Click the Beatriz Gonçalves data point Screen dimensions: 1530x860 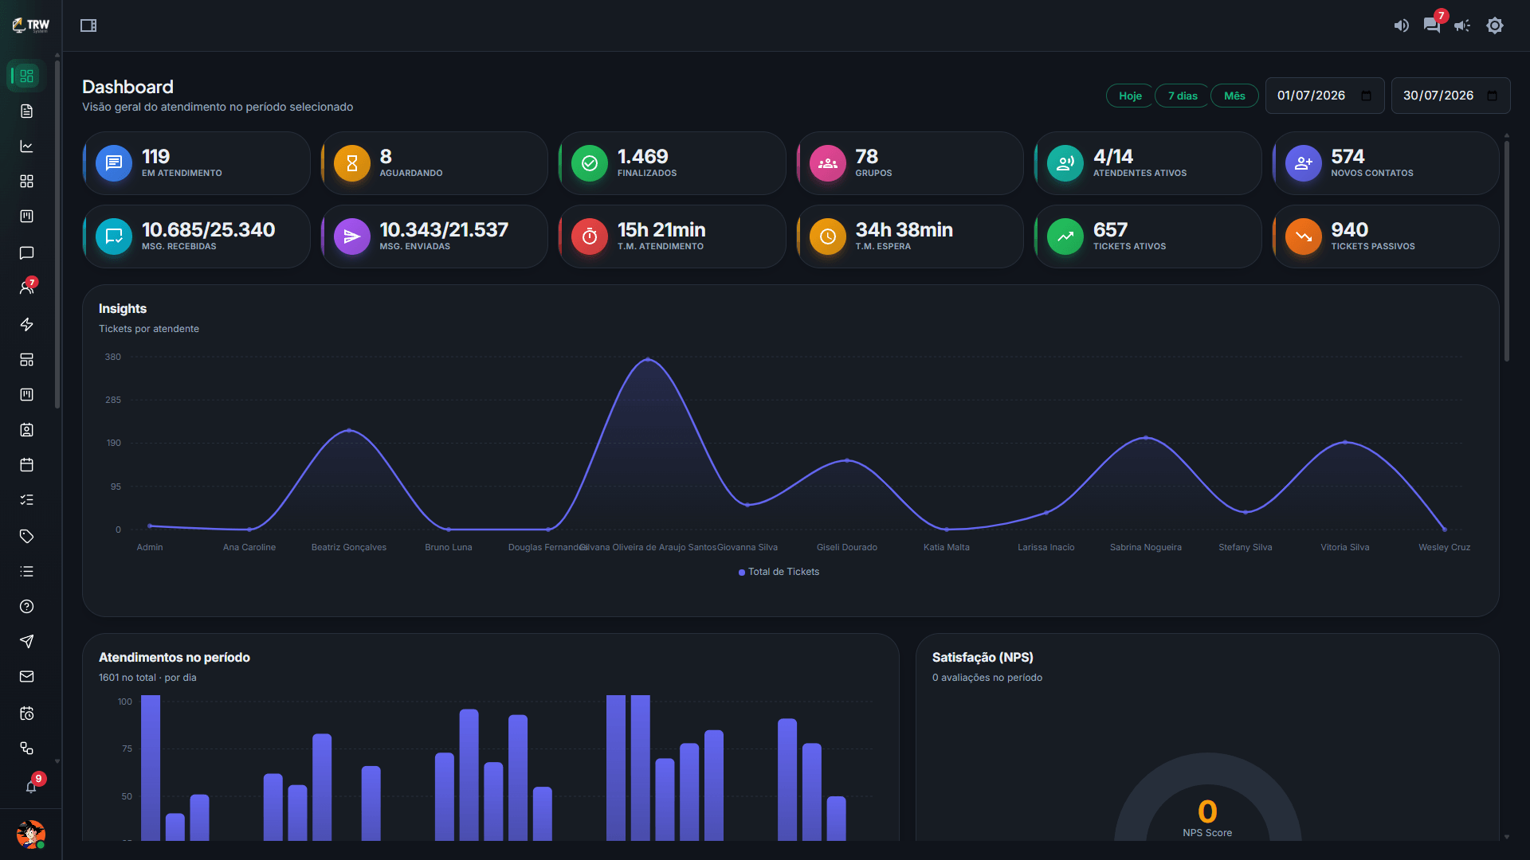point(349,430)
